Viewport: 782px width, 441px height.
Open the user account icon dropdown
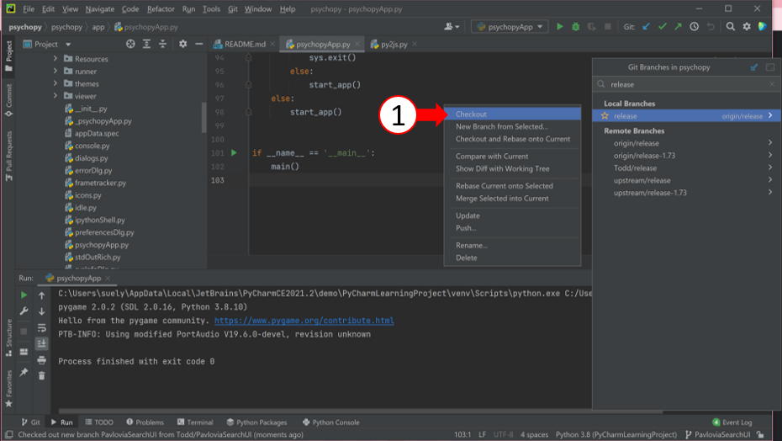[452, 26]
